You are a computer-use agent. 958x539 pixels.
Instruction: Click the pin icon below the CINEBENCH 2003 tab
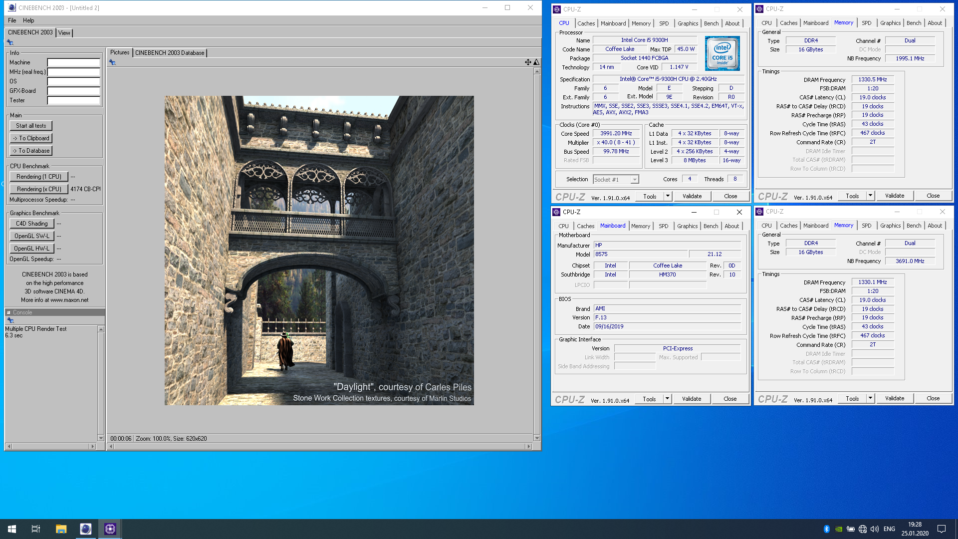[10, 42]
